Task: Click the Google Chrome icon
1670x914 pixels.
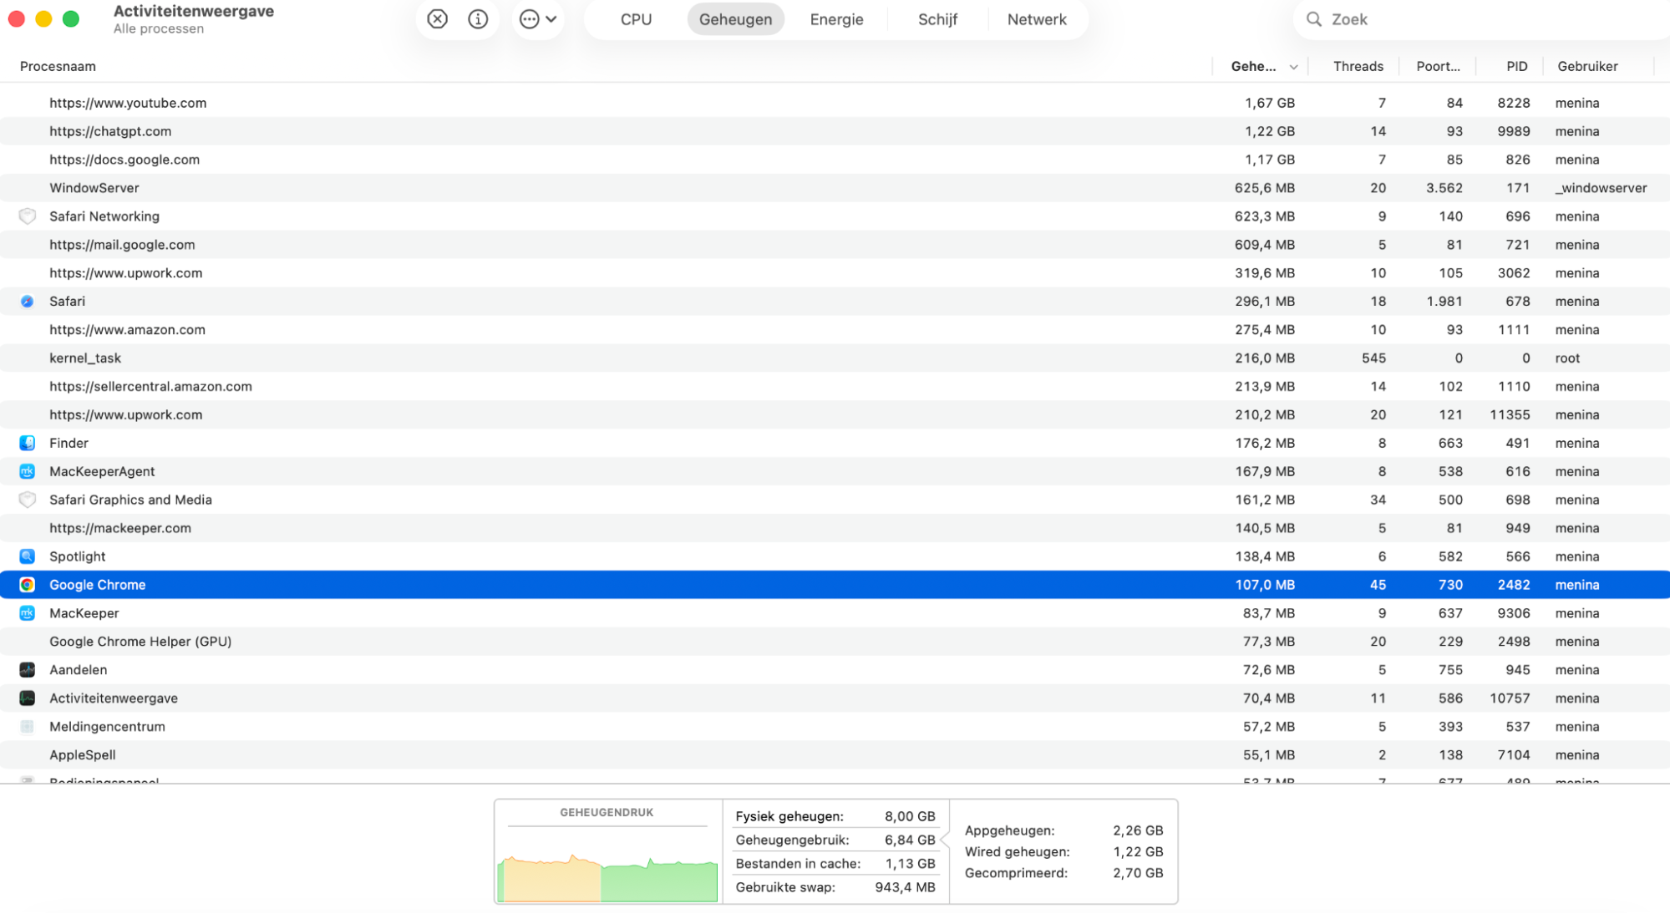Action: 27,584
